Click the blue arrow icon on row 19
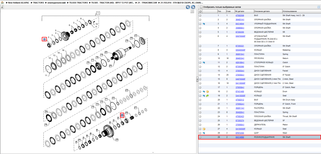This screenshot has height=154, width=321. [204, 96]
